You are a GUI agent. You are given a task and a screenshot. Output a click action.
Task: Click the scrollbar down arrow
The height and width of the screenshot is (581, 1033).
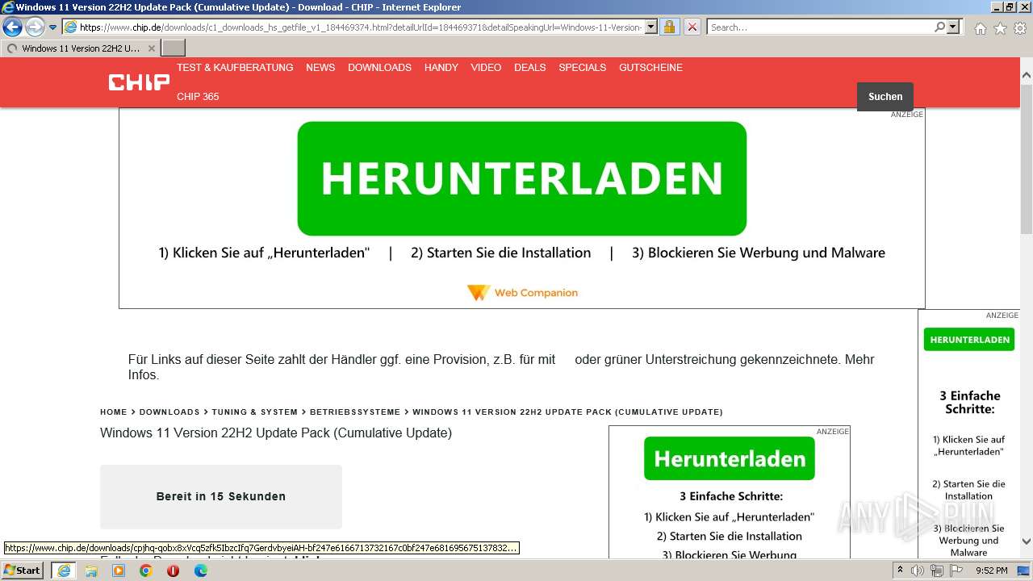click(1027, 542)
